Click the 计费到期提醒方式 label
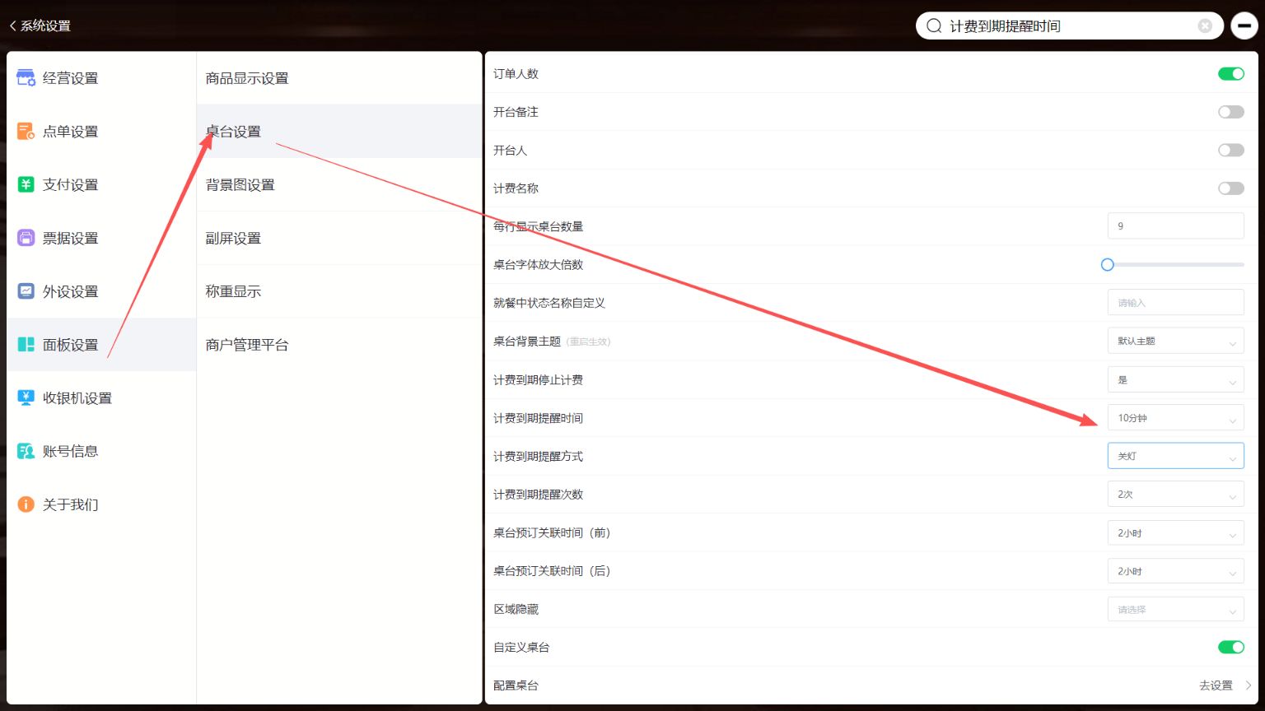The height and width of the screenshot is (711, 1265). (x=538, y=456)
